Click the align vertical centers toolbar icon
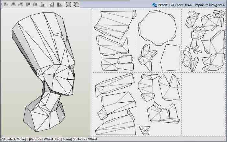Viewport: 227px width, 142px height. coord(35,5)
